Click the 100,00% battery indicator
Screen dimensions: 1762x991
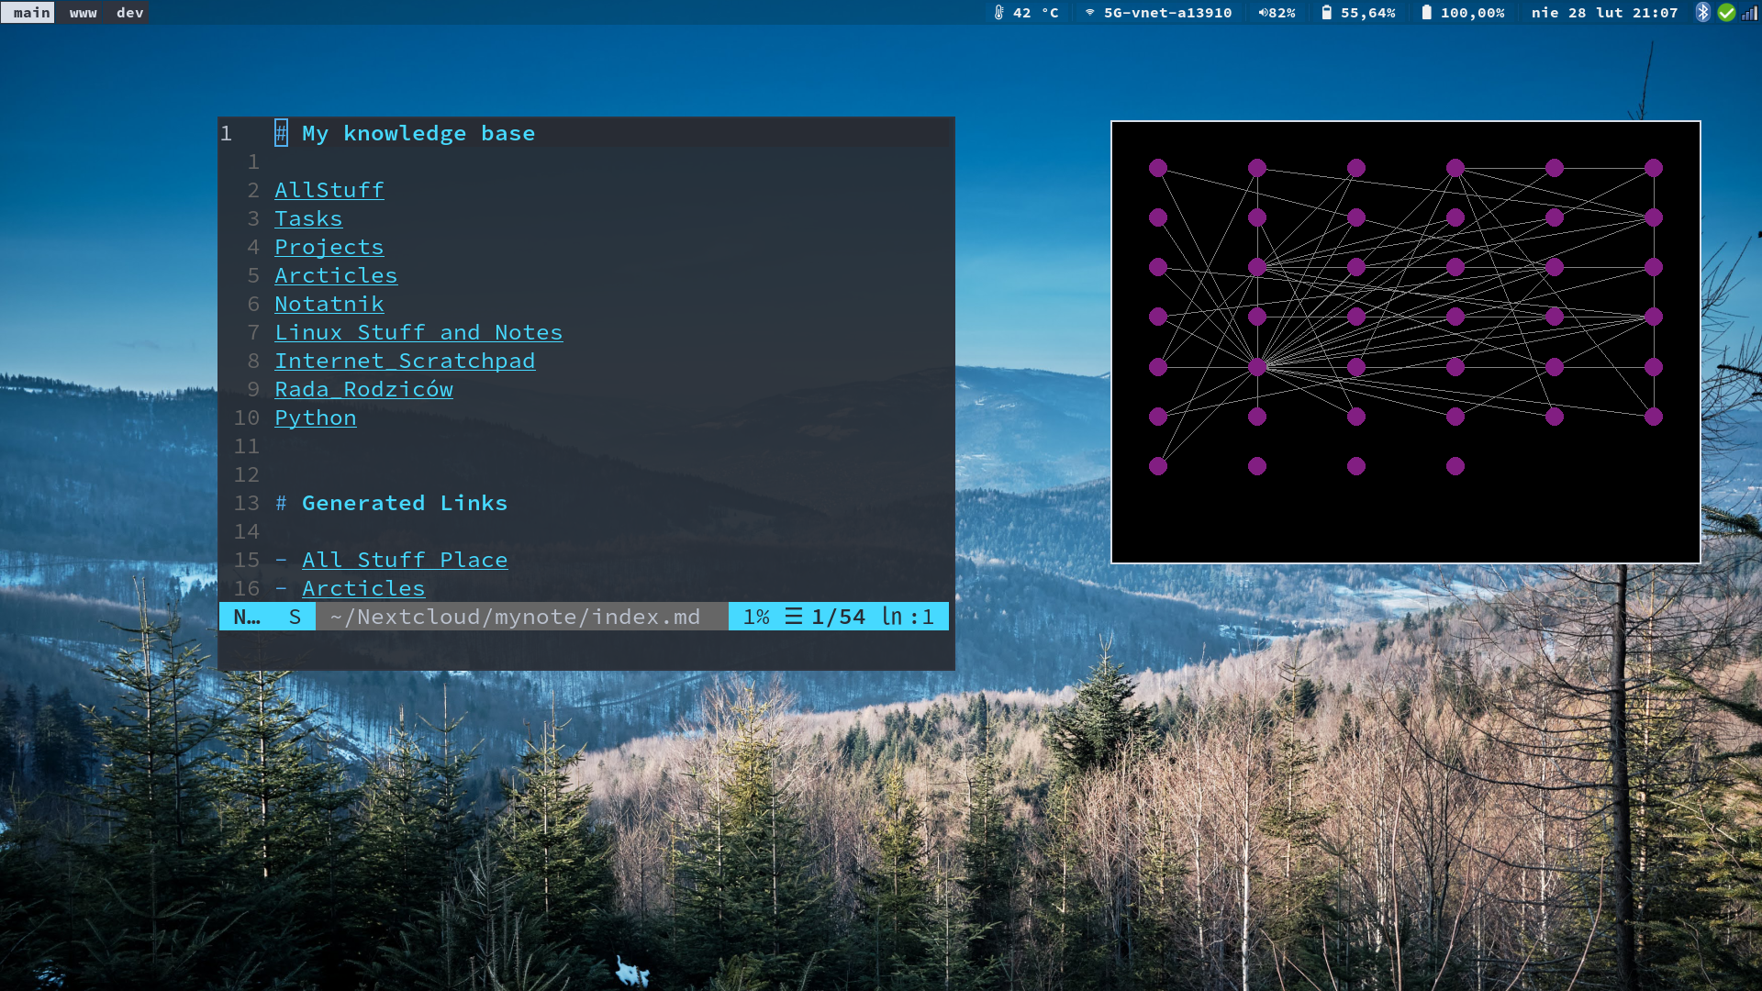click(x=1463, y=13)
